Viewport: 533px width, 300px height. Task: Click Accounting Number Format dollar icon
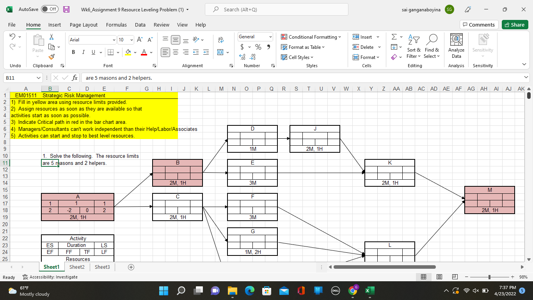coord(243,47)
